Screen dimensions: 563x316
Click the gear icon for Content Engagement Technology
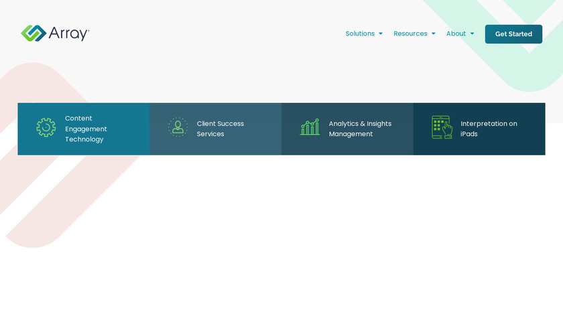coord(46,127)
